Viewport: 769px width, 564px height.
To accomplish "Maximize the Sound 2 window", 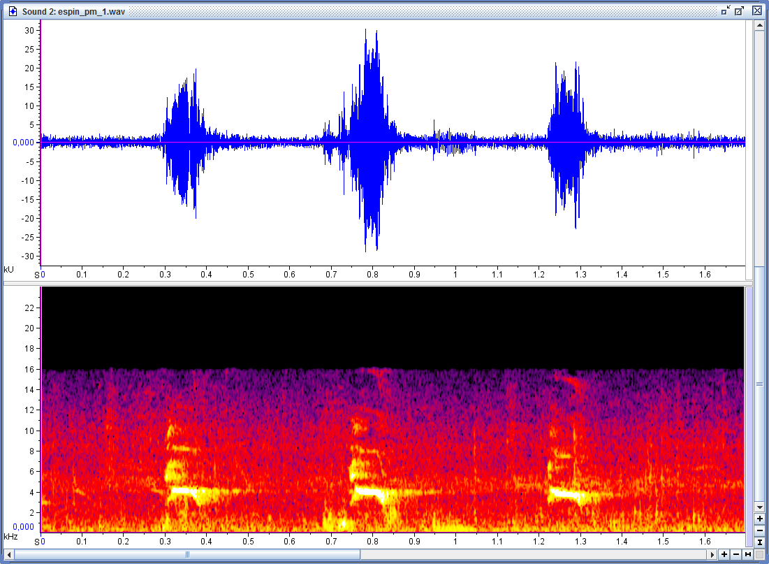I will coord(740,10).
